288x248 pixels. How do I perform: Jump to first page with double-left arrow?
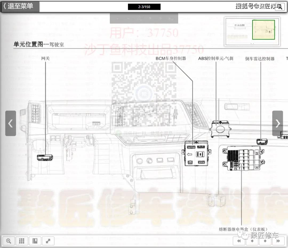click(239, 241)
